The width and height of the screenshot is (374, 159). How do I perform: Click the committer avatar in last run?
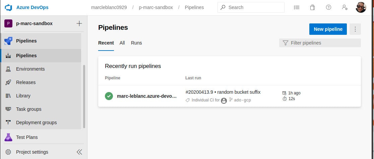point(224,101)
